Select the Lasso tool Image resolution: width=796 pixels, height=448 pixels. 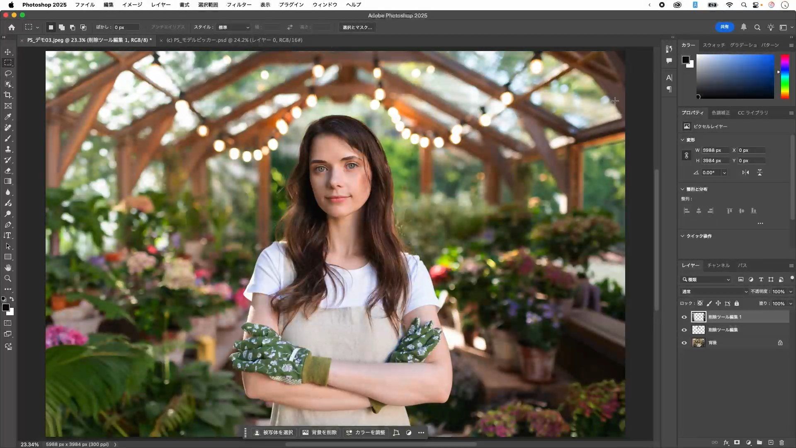point(8,73)
